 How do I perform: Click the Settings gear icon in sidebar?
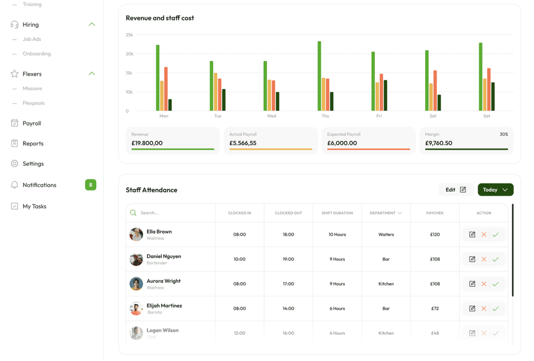[x=14, y=163]
